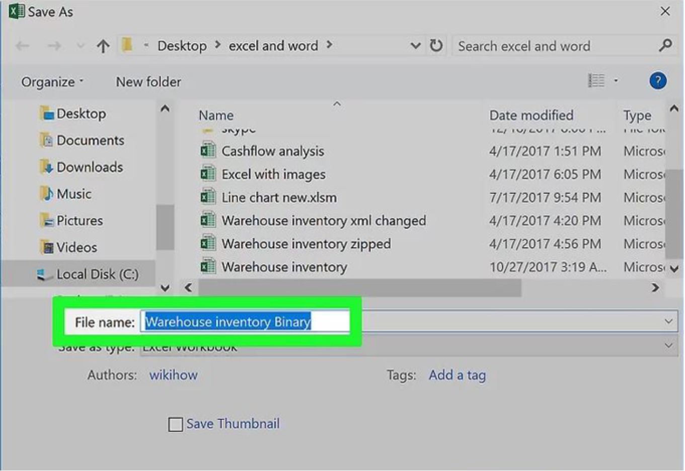This screenshot has width=685, height=471.
Task: Refresh the current folder view
Action: tap(436, 46)
